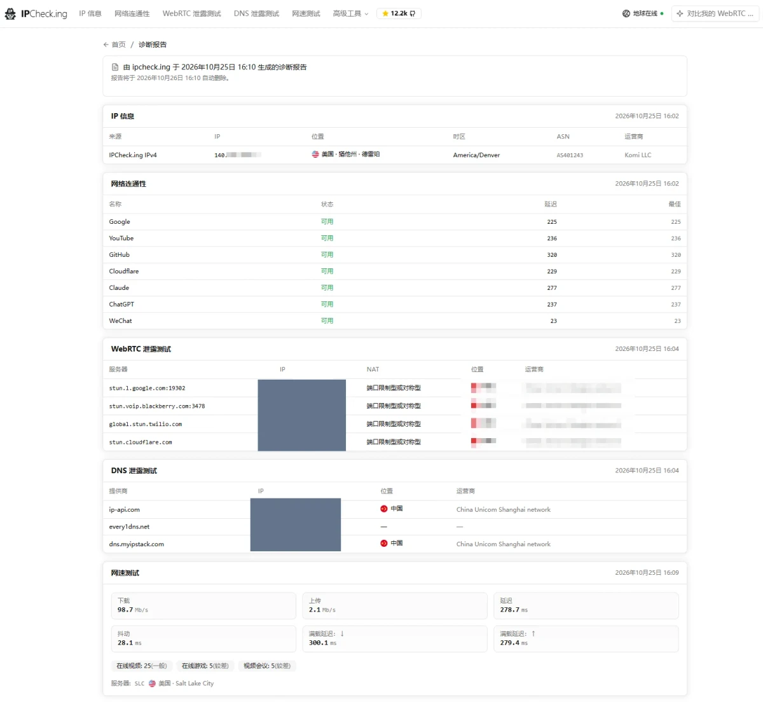The width and height of the screenshot is (763, 702).
Task: Go to 网络连通性 nav item
Action: [x=132, y=13]
